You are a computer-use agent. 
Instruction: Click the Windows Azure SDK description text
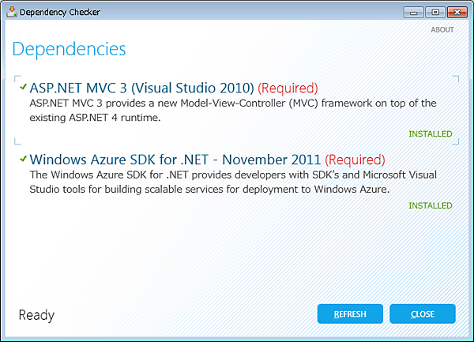232,182
